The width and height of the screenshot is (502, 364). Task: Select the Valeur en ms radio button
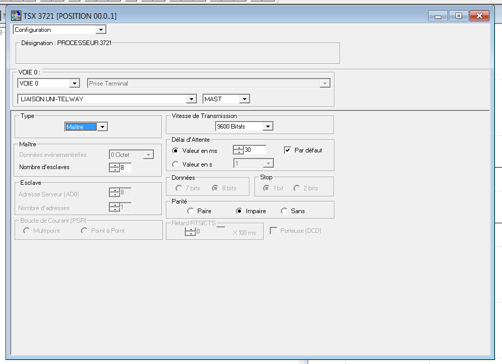point(176,150)
